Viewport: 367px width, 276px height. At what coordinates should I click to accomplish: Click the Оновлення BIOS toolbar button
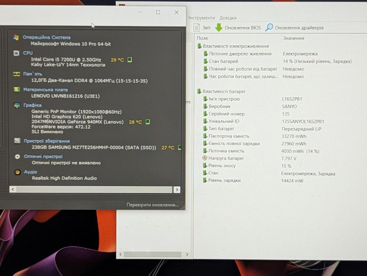click(x=238, y=28)
